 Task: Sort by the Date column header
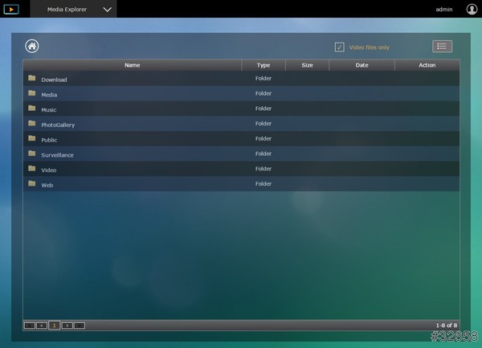(361, 65)
